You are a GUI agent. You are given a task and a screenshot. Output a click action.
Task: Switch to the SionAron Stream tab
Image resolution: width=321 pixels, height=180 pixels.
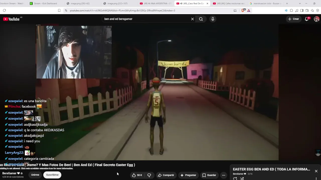pos(12,3)
